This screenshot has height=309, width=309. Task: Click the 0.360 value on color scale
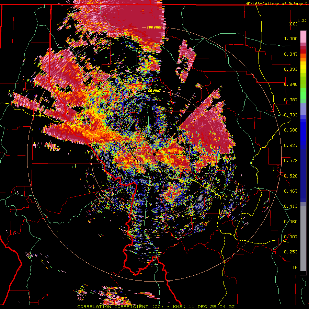click(x=291, y=221)
